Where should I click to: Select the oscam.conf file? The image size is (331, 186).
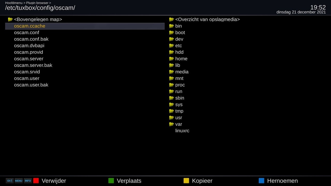pyautogui.click(x=27, y=33)
